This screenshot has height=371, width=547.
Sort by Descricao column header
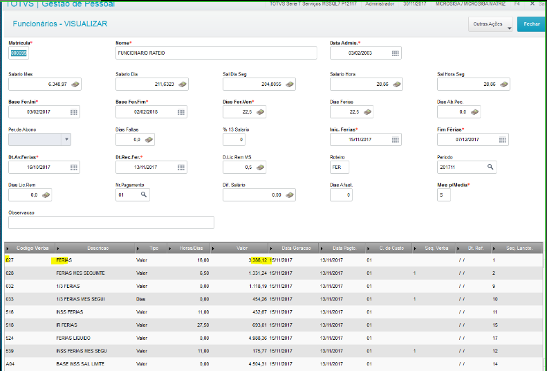tap(95, 248)
